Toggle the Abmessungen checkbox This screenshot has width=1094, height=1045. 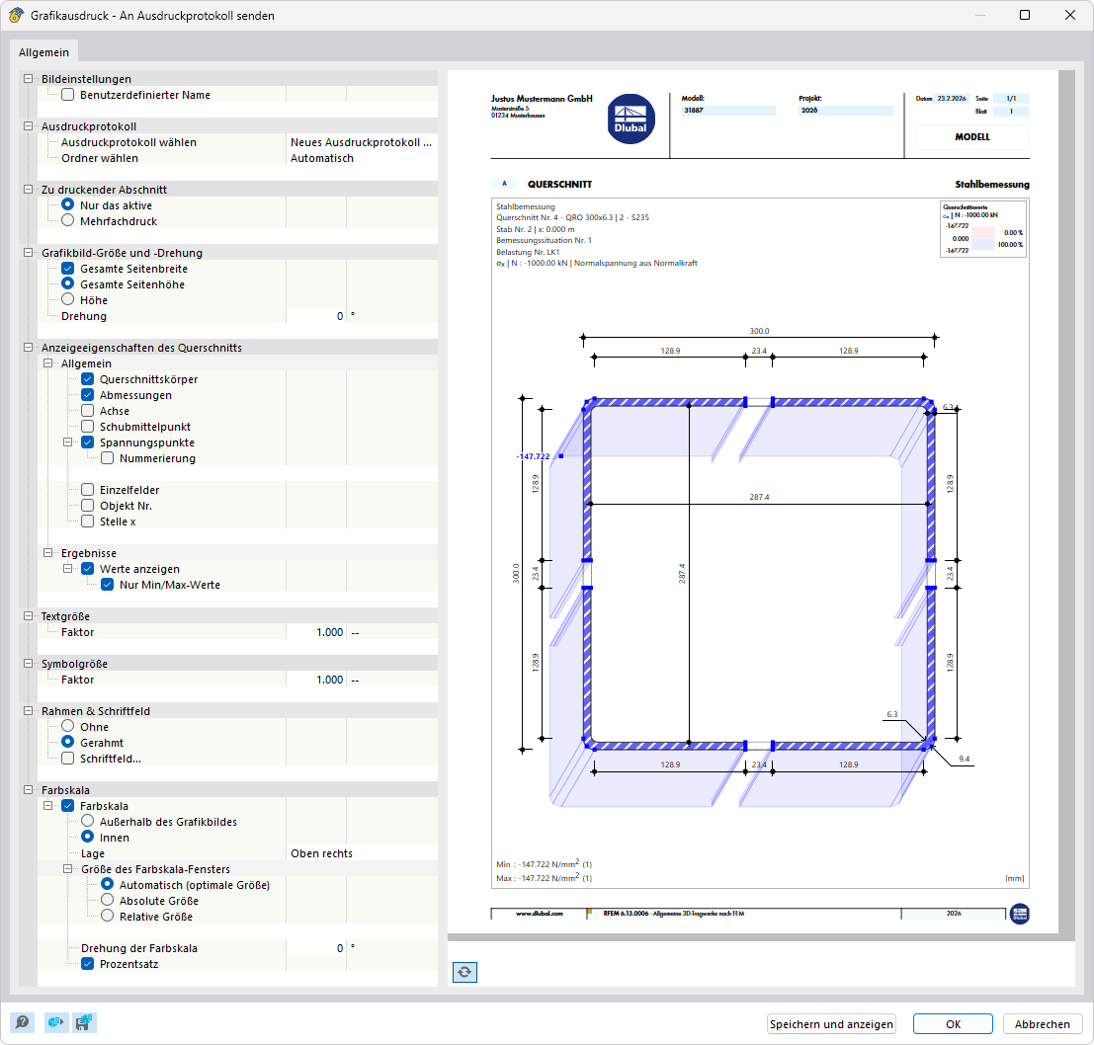pyautogui.click(x=87, y=394)
